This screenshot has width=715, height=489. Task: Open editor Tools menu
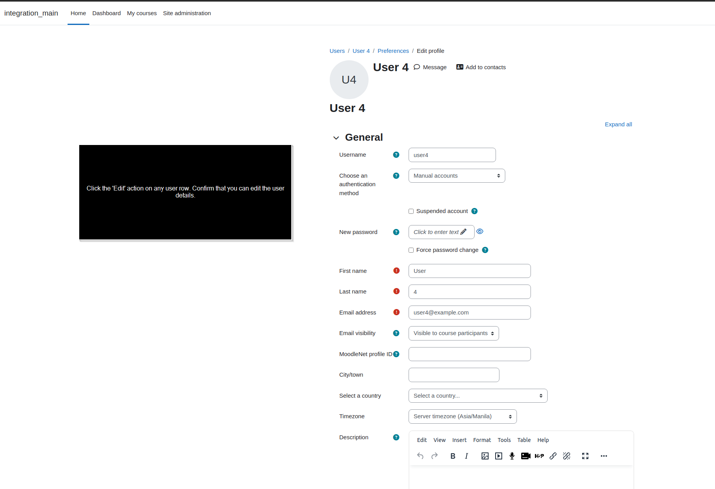504,440
